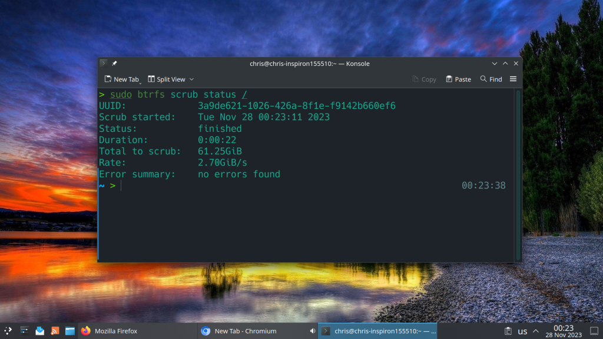Image resolution: width=603 pixels, height=339 pixels.
Task: Expand hidden system tray icons arrow
Action: [535, 331]
